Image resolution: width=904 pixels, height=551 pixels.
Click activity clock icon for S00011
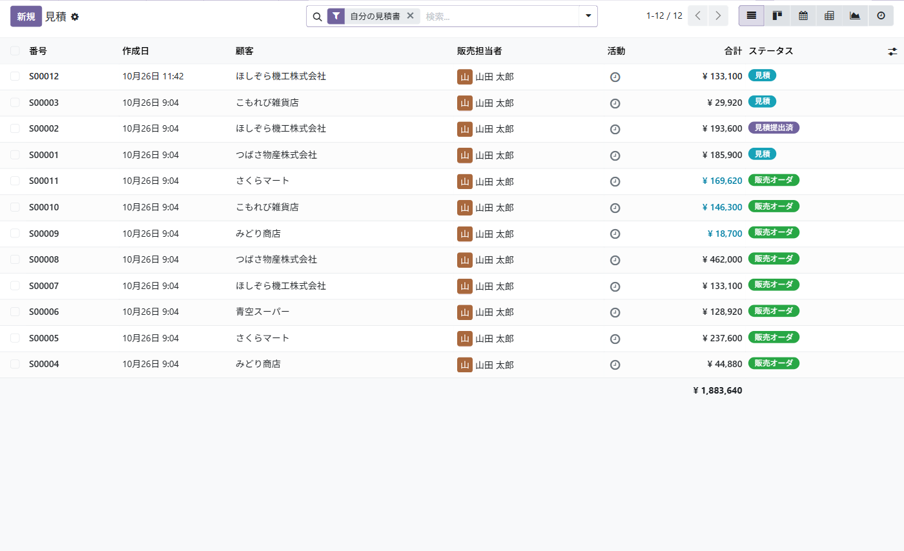point(615,181)
